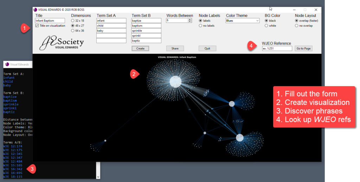Screen dimensions: 360x182
Task: Click the down arrow of the console window scrollbar
Action: (98, 177)
